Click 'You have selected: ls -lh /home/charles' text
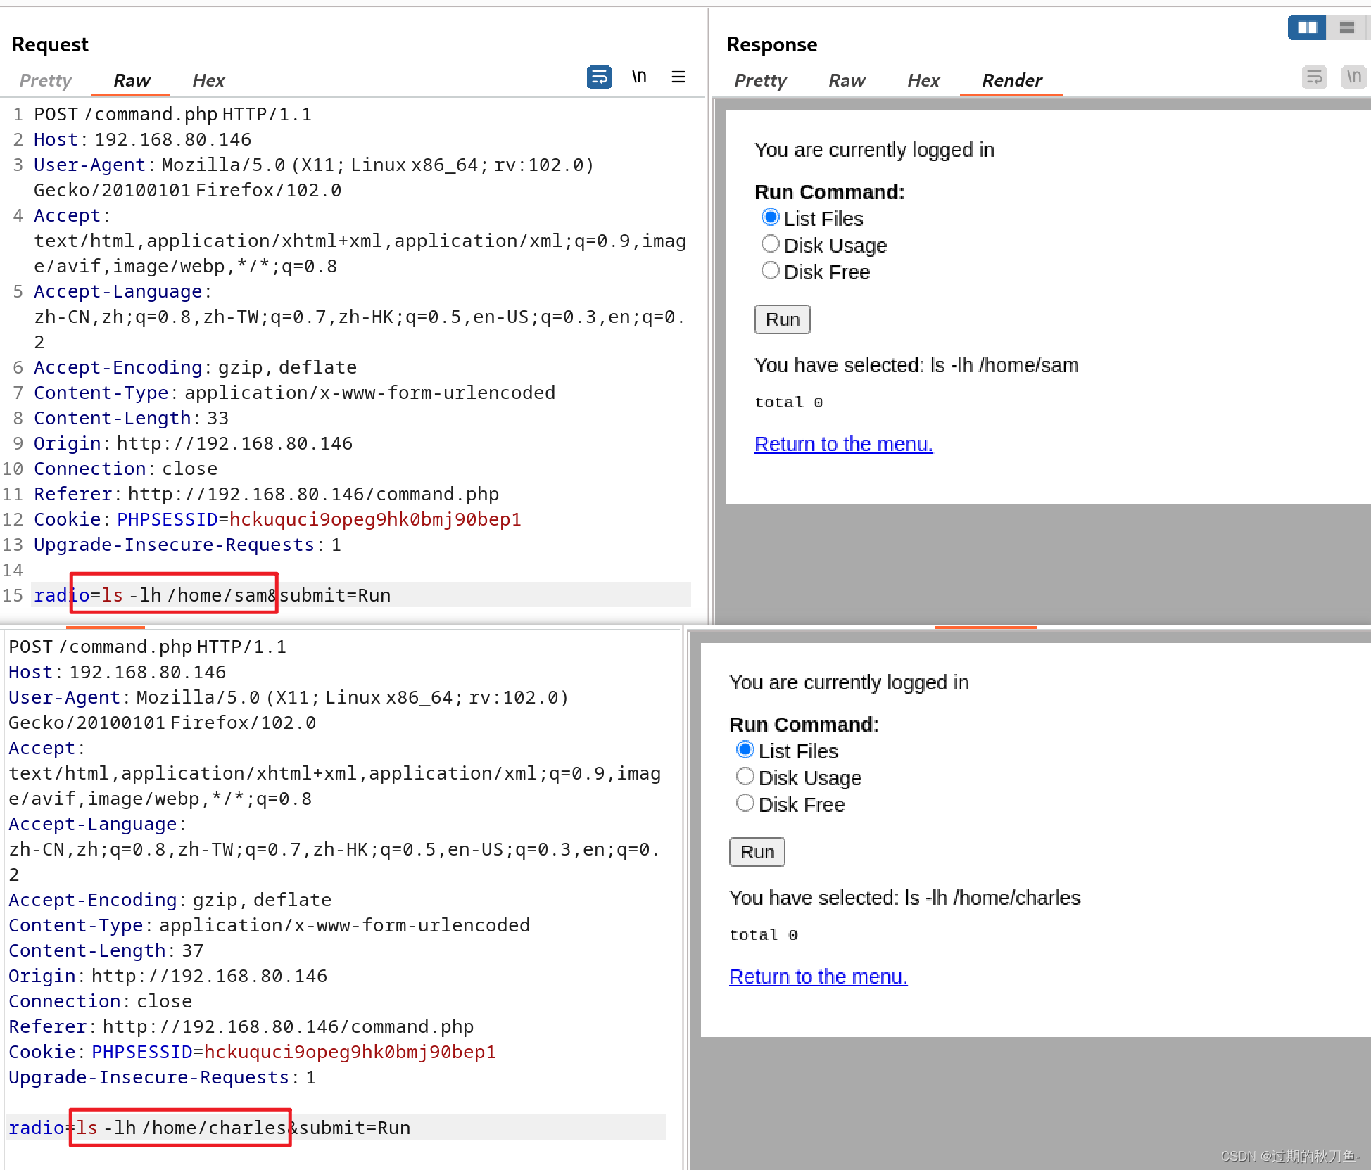The width and height of the screenshot is (1371, 1170). tap(904, 898)
